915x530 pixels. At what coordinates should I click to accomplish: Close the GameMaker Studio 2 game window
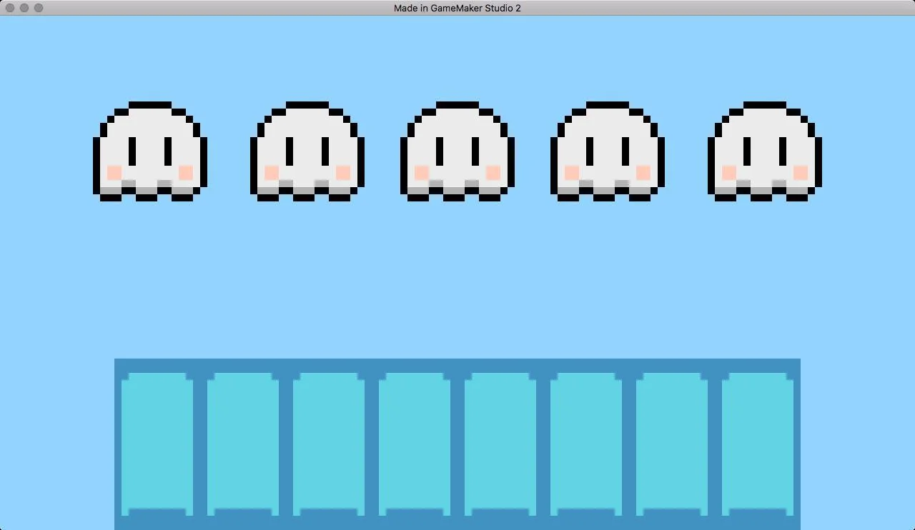point(10,8)
